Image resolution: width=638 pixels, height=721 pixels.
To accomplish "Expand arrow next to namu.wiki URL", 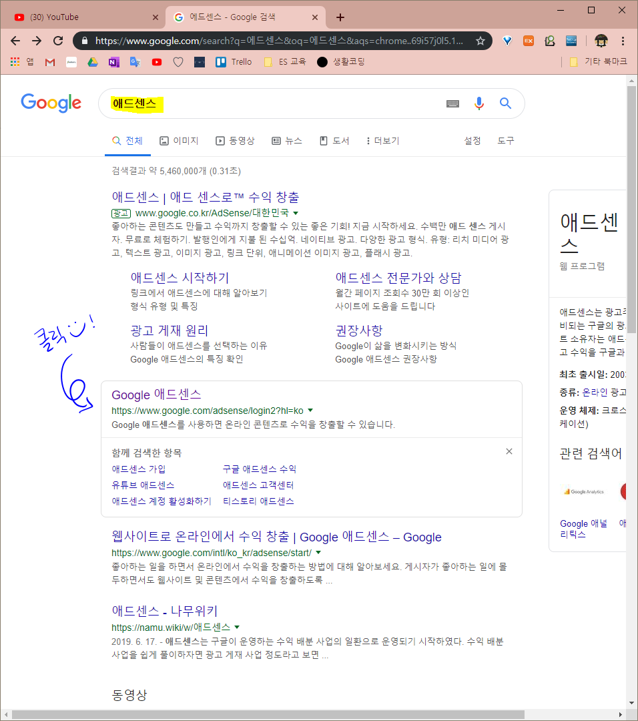I will [237, 627].
